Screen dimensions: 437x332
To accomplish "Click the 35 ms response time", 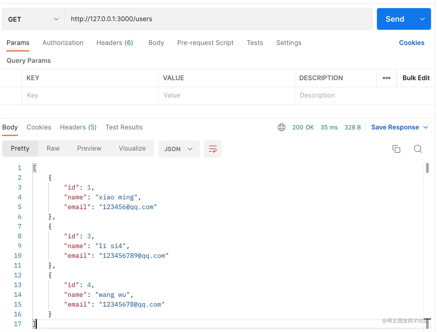I will pos(329,127).
